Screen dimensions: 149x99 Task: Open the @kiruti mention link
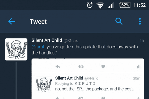pyautogui.click(x=38, y=47)
